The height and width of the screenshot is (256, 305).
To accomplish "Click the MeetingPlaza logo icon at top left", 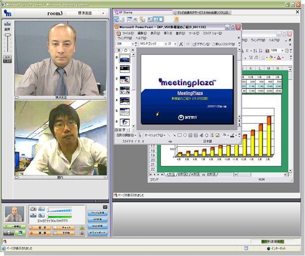I will 8,13.
